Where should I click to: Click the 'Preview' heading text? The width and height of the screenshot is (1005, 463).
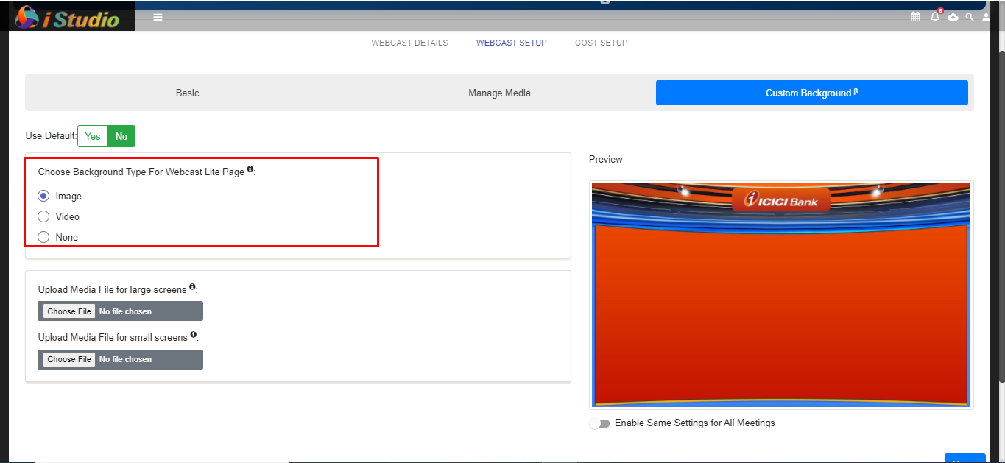click(x=606, y=159)
